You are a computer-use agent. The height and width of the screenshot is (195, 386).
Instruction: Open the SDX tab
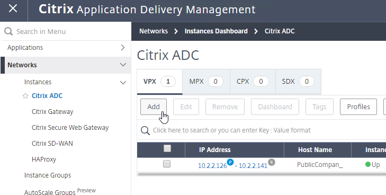click(298, 82)
